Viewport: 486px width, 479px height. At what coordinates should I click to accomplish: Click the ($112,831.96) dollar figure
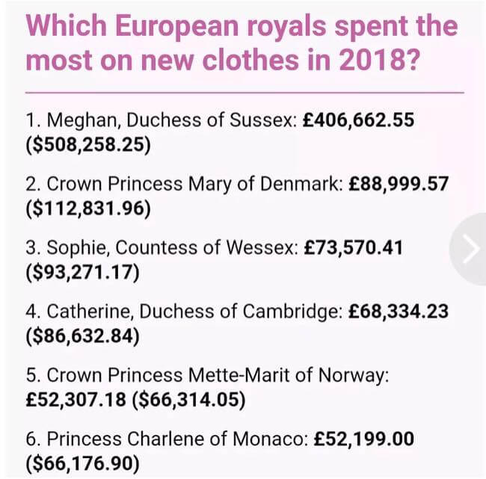tap(88, 208)
